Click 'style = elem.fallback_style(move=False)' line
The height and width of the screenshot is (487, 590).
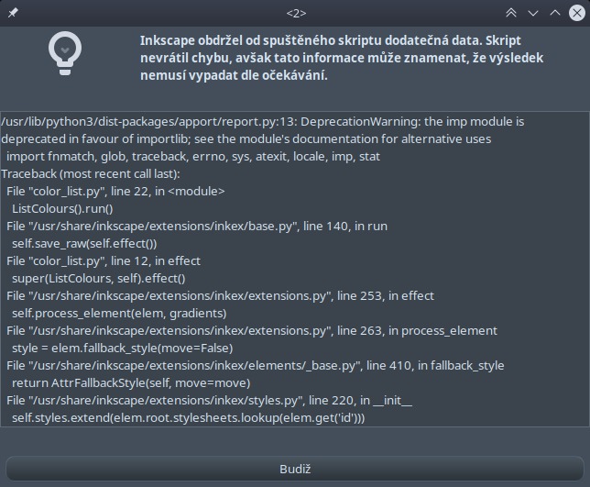[x=122, y=348]
